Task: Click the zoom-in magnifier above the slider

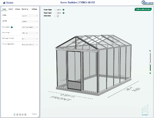Action: [150, 51]
